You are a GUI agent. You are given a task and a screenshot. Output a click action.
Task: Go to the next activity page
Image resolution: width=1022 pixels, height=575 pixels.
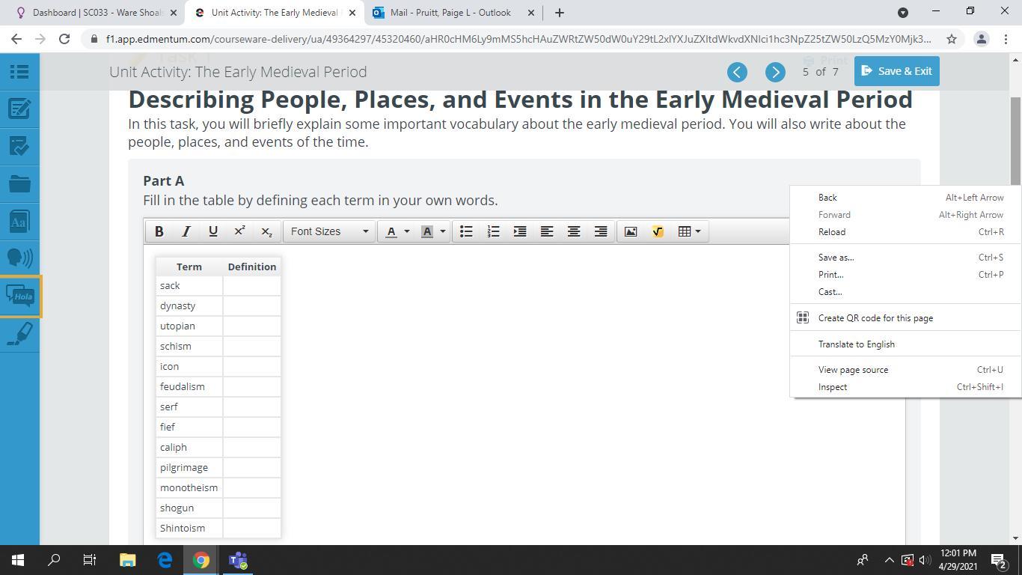(x=775, y=72)
